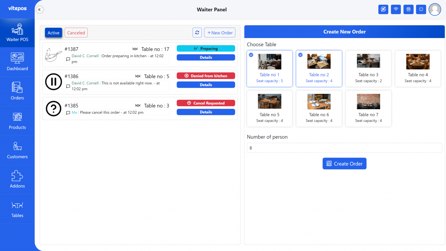
Task: Collapse the sidebar with the chevron button
Action: pyautogui.click(x=39, y=9)
